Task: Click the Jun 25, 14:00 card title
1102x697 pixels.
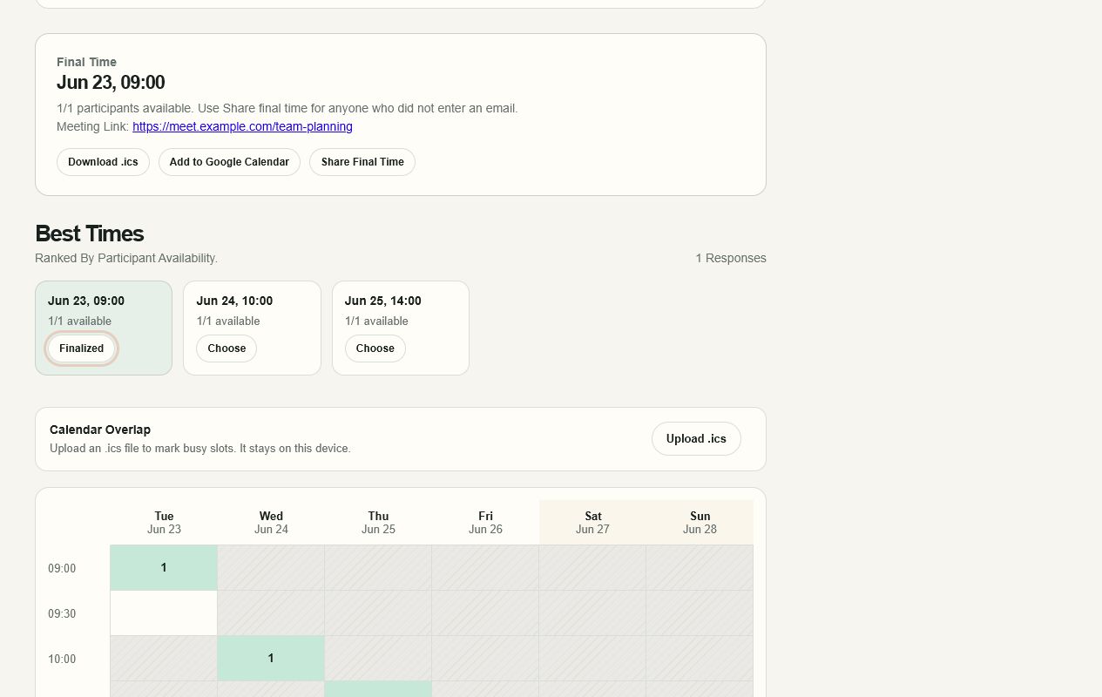Action: click(x=382, y=301)
